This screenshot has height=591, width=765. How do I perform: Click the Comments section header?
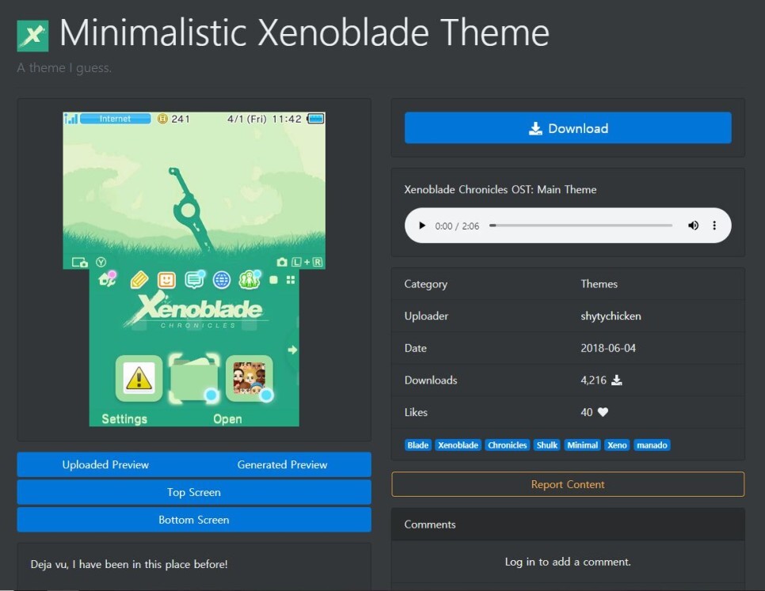tap(568, 525)
